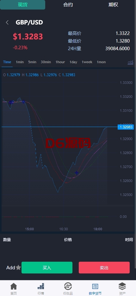Open the digital currency icon
Image resolution: width=136 pixels, height=296 pixels.
pyautogui.click(x=95, y=286)
